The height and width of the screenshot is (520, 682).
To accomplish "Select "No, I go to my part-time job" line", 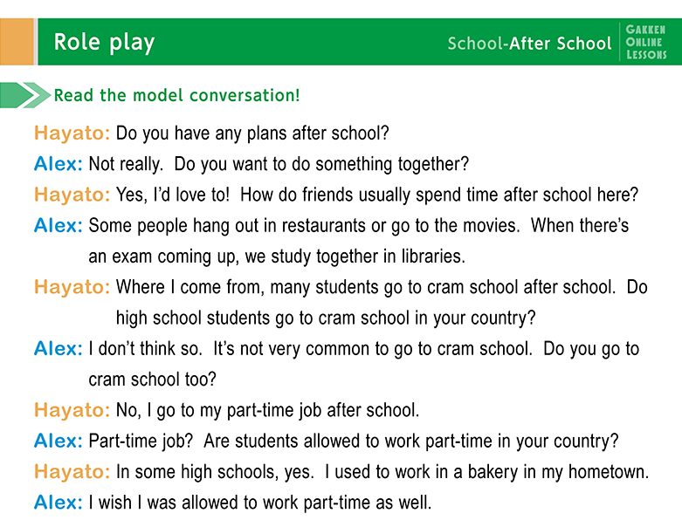I will point(267,410).
